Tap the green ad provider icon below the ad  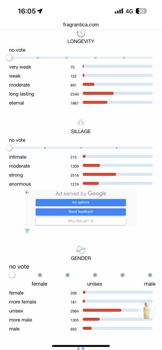(27, 231)
